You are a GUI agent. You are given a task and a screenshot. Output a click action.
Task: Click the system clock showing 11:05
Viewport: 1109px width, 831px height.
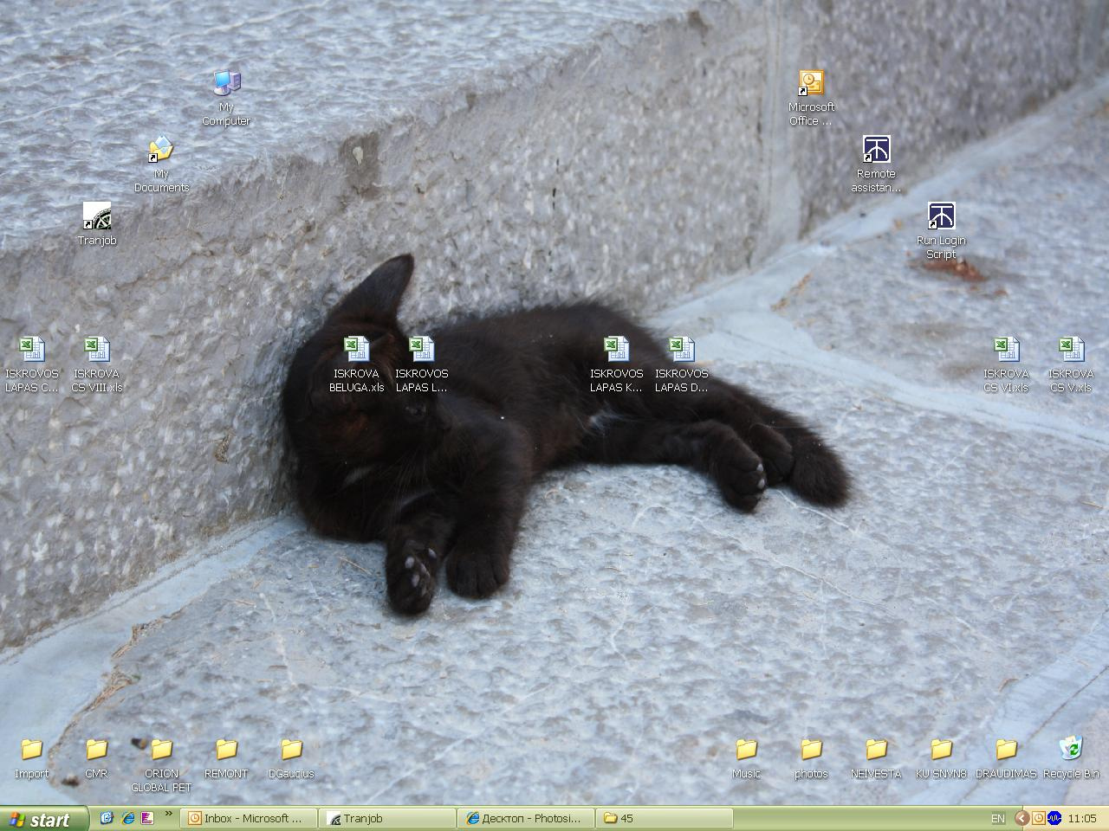[1082, 818]
